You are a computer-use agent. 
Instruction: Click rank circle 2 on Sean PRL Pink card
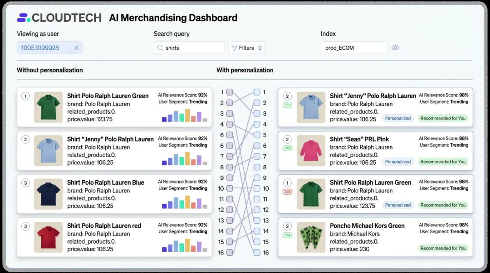click(288, 139)
